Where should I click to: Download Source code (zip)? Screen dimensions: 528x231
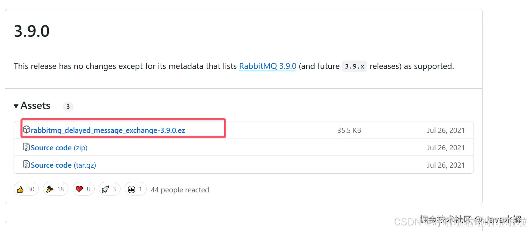coord(59,148)
